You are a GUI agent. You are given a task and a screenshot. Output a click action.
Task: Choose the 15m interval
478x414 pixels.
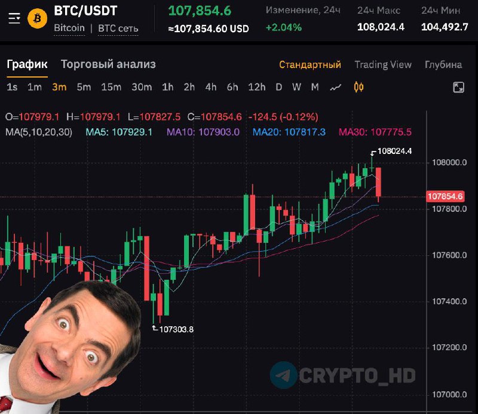[111, 87]
